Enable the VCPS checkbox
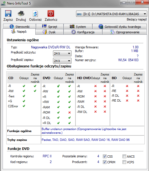The width and height of the screenshot is (149, 171). pos(124,162)
